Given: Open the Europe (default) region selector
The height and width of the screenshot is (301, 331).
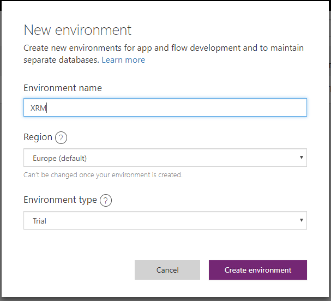Looking at the screenshot, I should coord(165,158).
